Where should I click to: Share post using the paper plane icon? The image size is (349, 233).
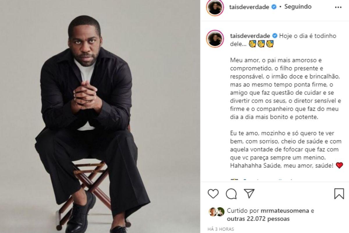click(x=249, y=193)
